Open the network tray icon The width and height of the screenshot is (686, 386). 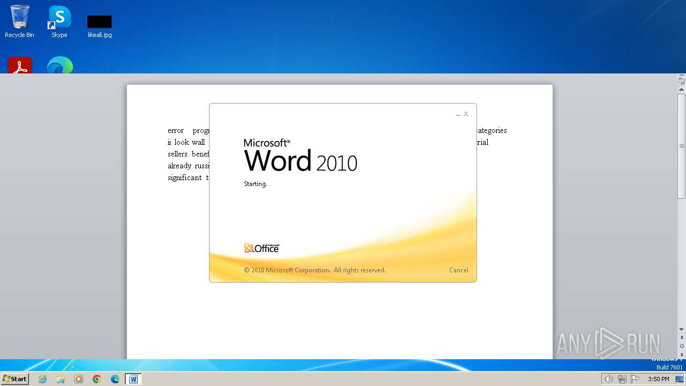[622, 379]
